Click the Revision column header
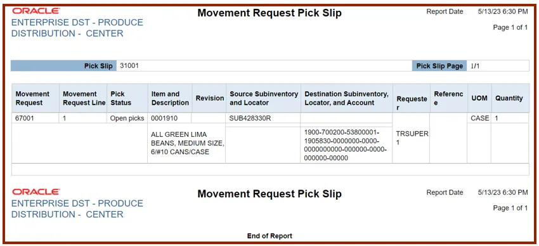Screen dimensions: 539x246 pyautogui.click(x=209, y=98)
